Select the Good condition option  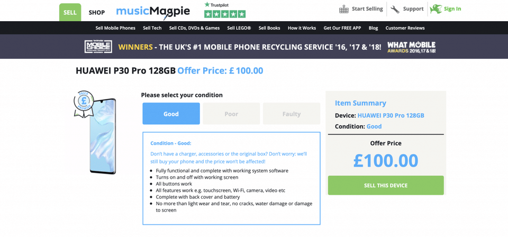pyautogui.click(x=171, y=114)
